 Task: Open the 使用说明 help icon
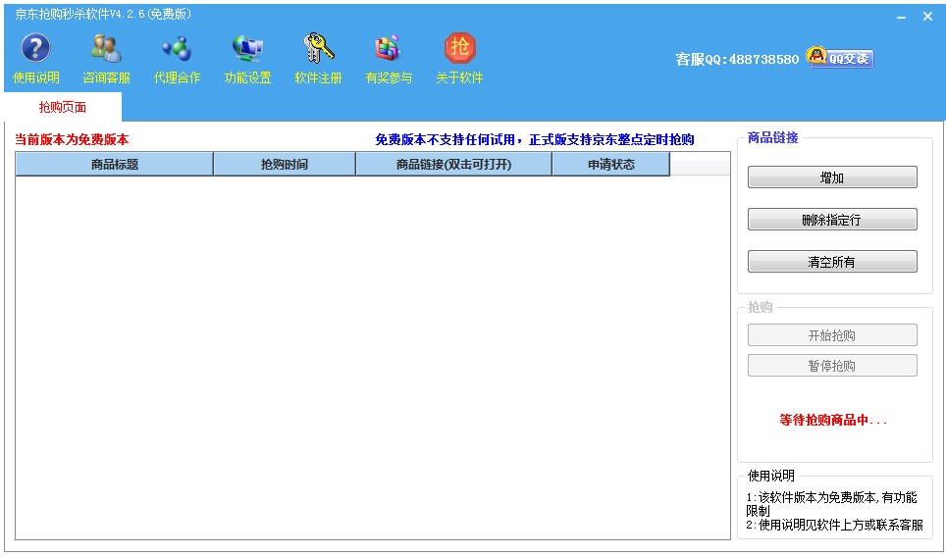click(36, 49)
